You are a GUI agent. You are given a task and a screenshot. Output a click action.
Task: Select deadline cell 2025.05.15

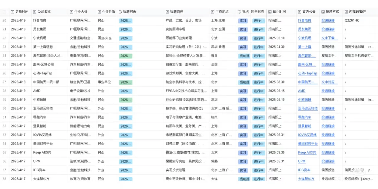[x=281, y=91]
